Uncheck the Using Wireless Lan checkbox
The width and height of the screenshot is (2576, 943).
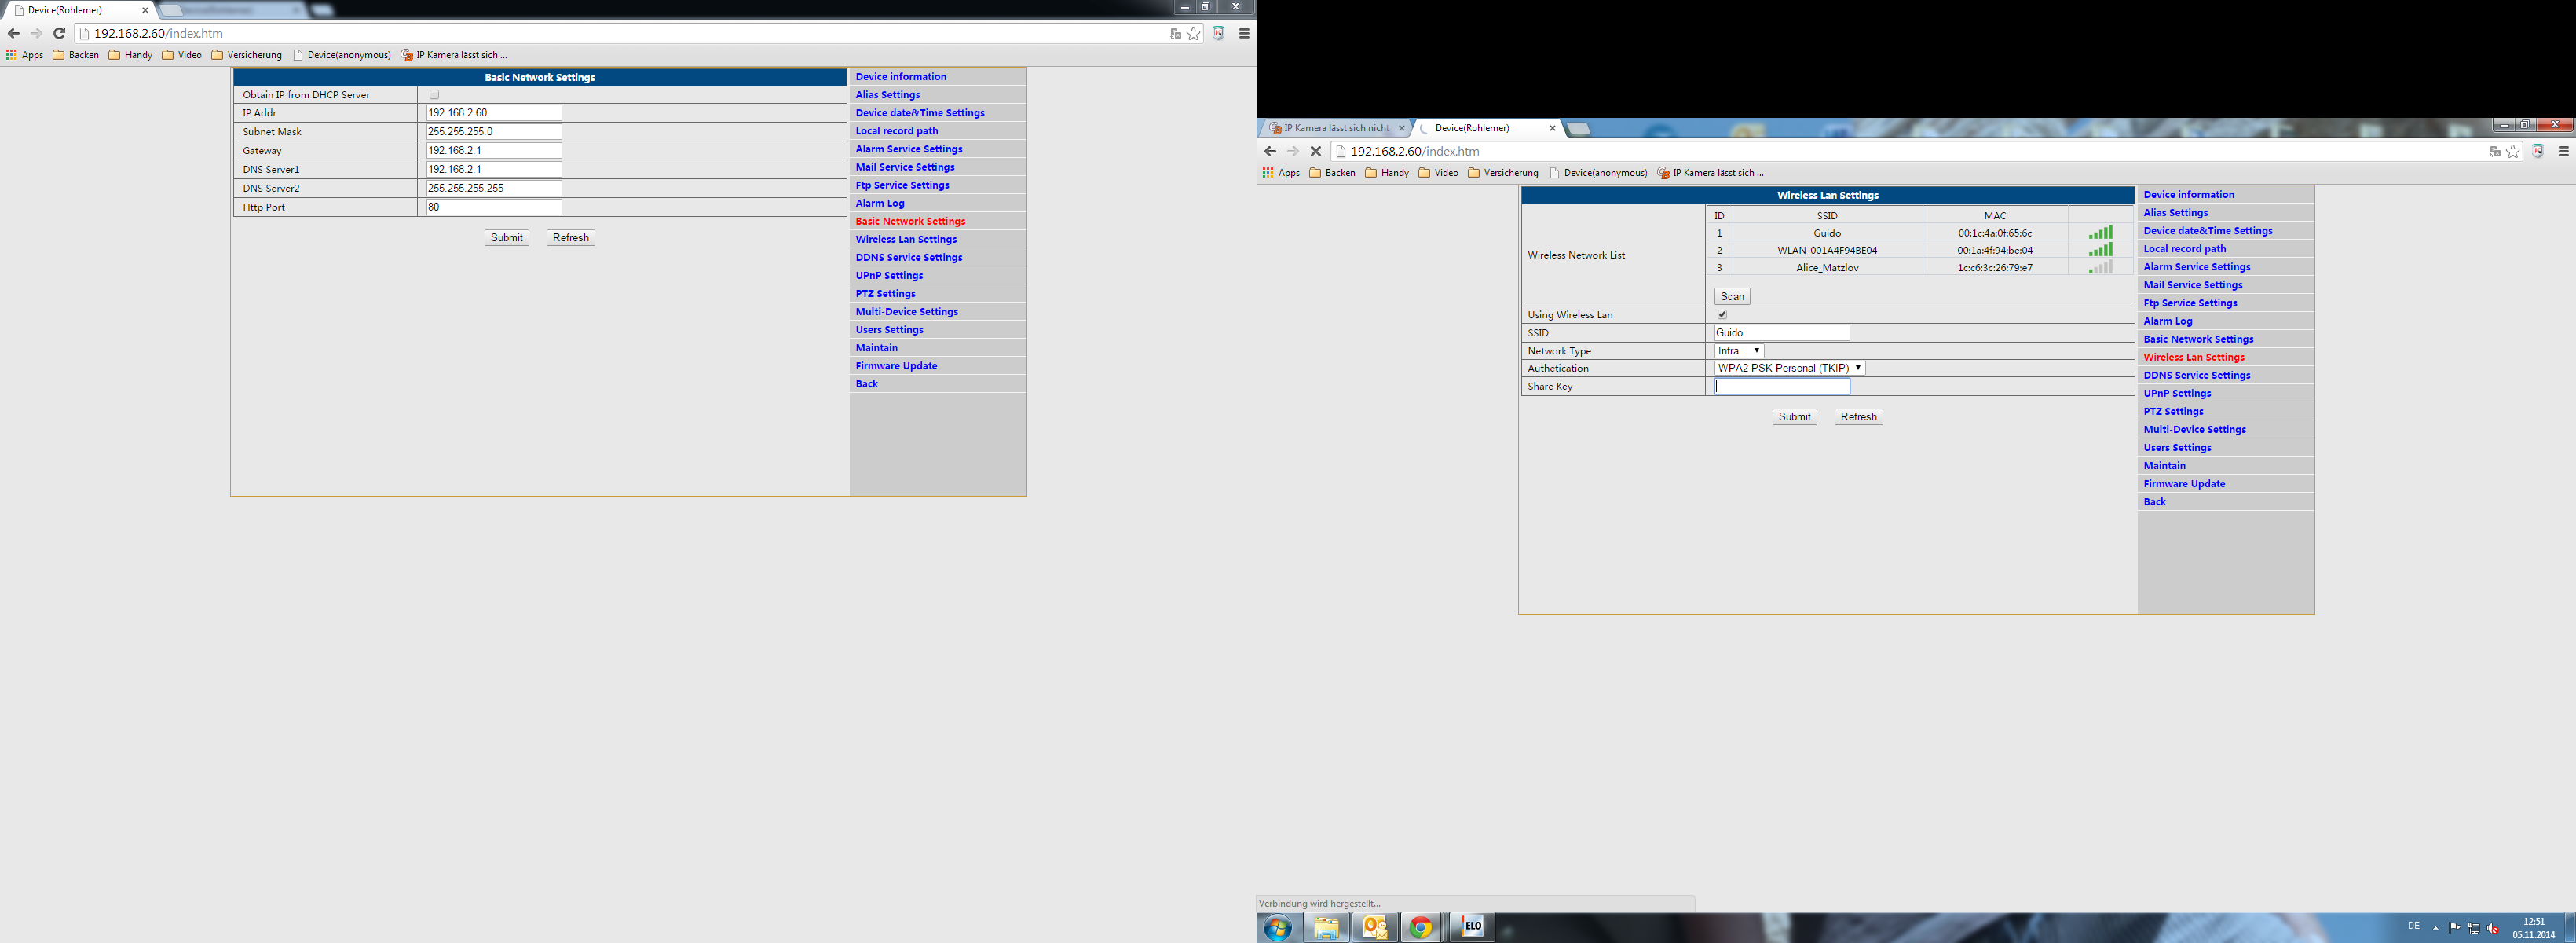pyautogui.click(x=1722, y=314)
